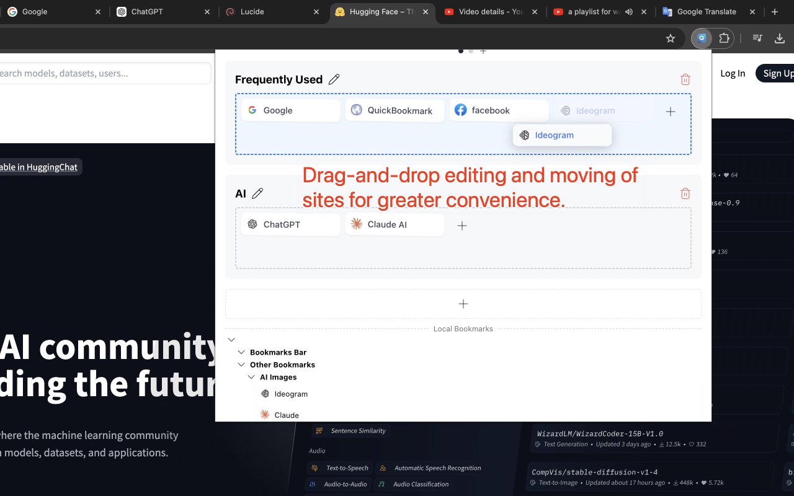Delete the Frequently Used group

(685, 79)
